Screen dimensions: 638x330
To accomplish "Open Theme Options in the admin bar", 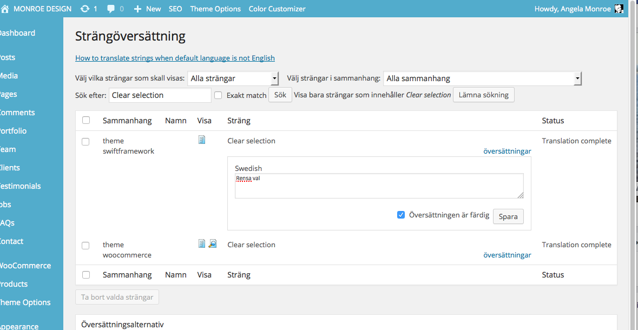I will point(215,9).
